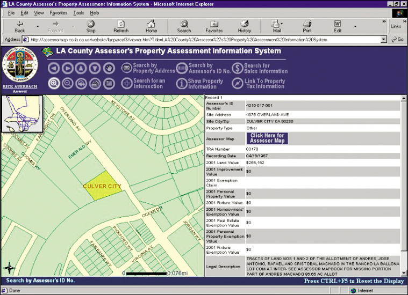Screen dimensions: 408x295
Task: Click the land value $256,162
Action: tap(255, 163)
